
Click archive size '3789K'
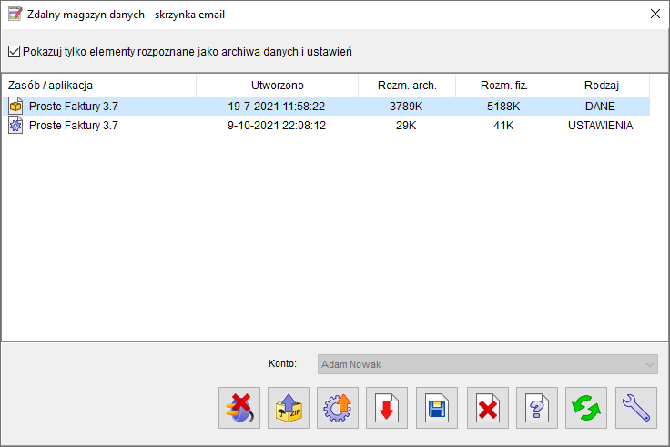point(406,106)
